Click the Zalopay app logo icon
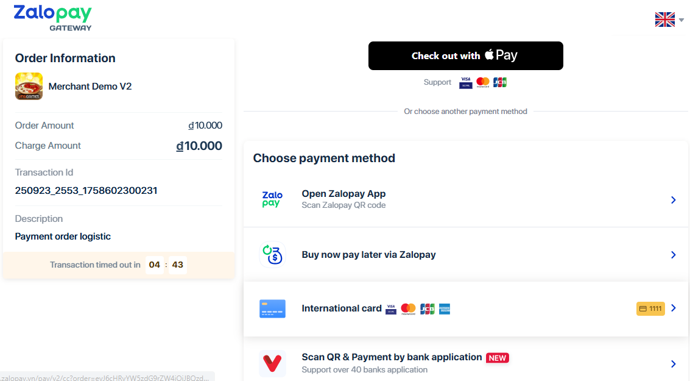This screenshot has width=690, height=381. [272, 200]
